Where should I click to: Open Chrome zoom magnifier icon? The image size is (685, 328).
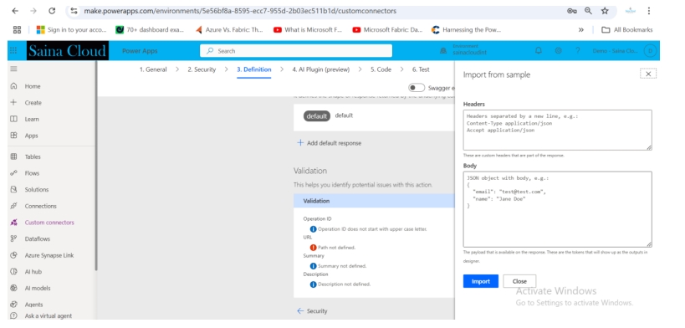coord(589,11)
